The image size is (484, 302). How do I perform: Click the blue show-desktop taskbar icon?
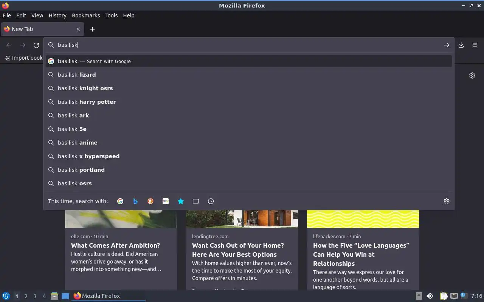point(65,296)
